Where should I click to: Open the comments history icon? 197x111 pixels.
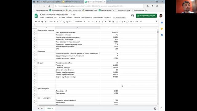(132, 16)
